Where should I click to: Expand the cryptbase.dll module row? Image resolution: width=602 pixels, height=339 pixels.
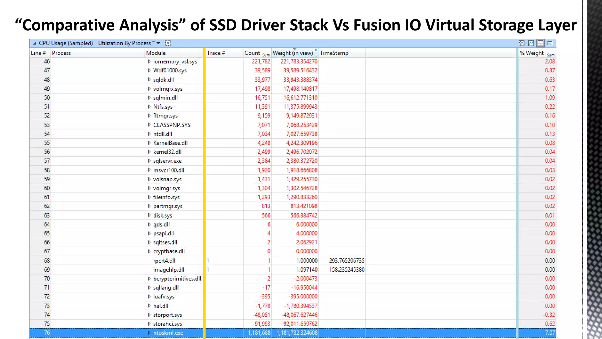149,251
